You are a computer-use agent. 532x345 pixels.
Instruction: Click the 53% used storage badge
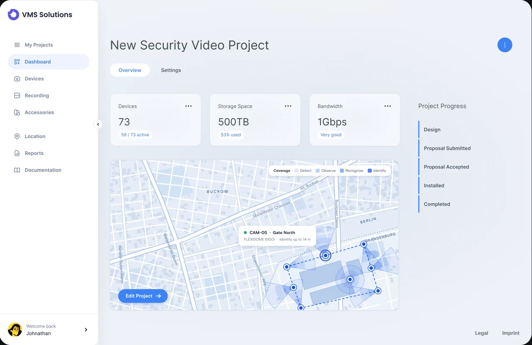click(231, 135)
